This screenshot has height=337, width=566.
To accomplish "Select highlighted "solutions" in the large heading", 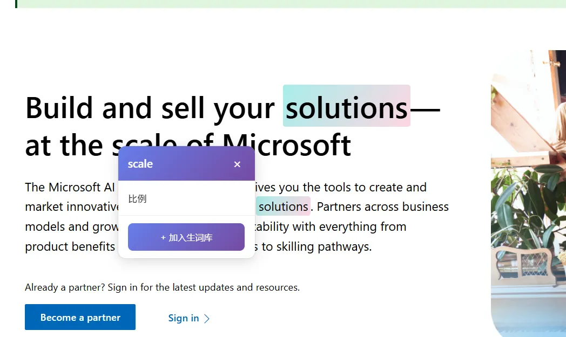I will (346, 108).
